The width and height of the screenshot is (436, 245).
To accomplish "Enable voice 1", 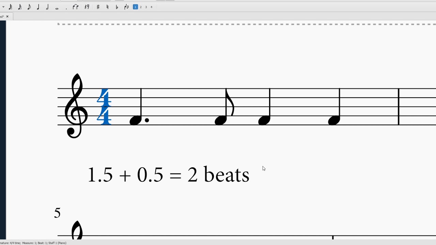I will (x=135, y=7).
